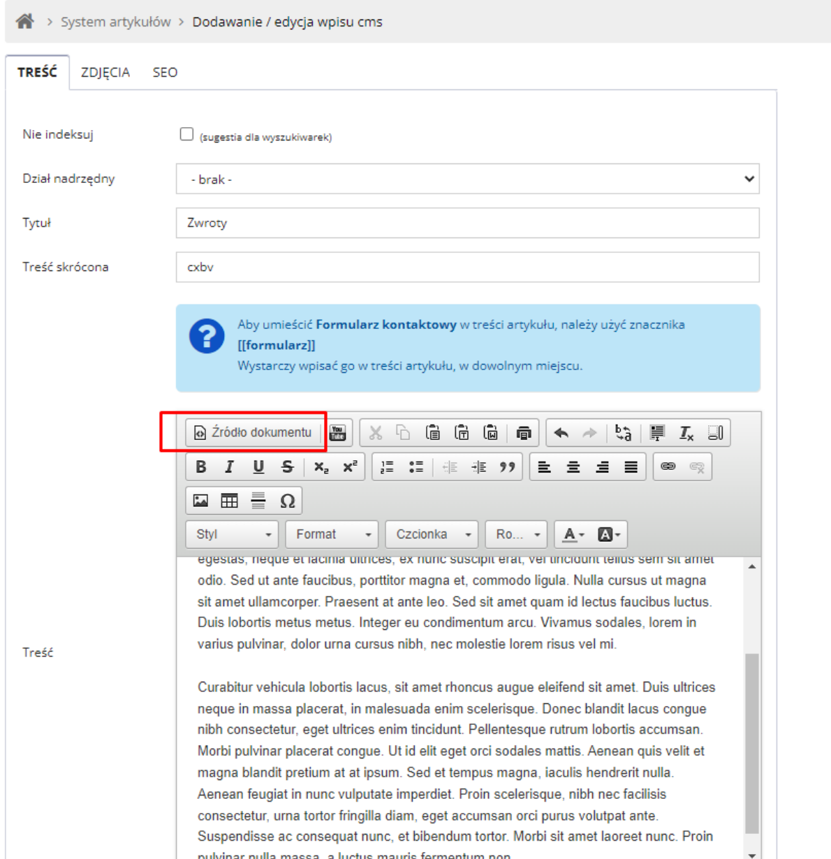831x859 pixels.
Task: Click the YouTube embed icon
Action: coord(338,433)
